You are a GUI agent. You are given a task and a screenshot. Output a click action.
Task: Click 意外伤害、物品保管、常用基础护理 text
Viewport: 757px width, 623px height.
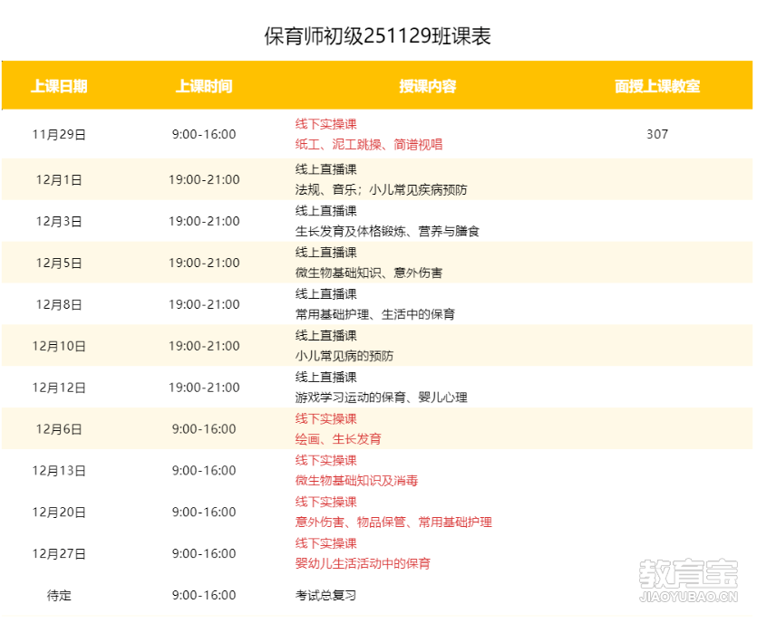pos(393,522)
